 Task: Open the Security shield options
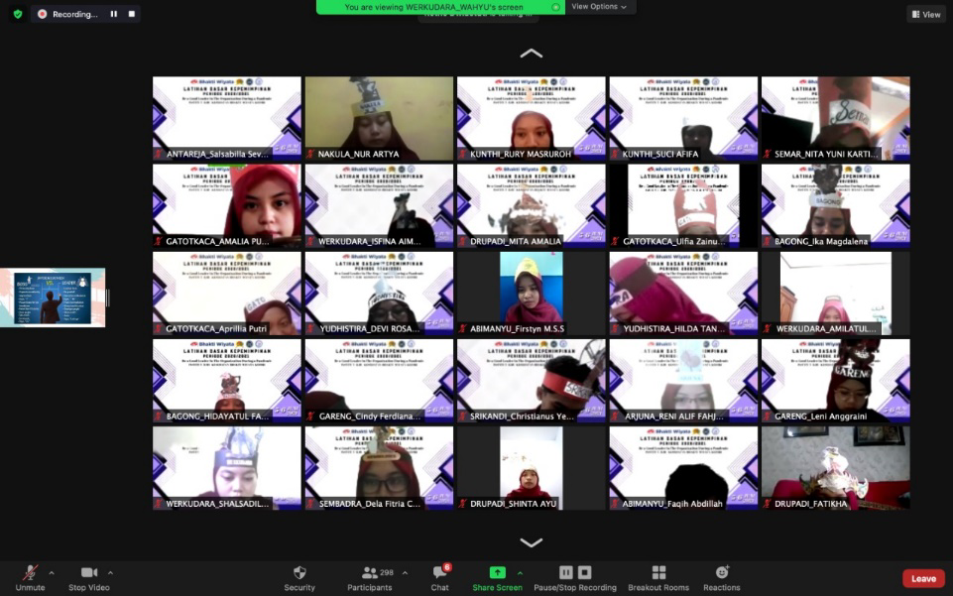click(x=299, y=573)
